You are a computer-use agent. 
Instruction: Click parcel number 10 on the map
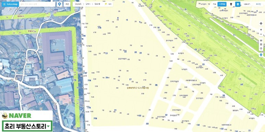(158, 28)
